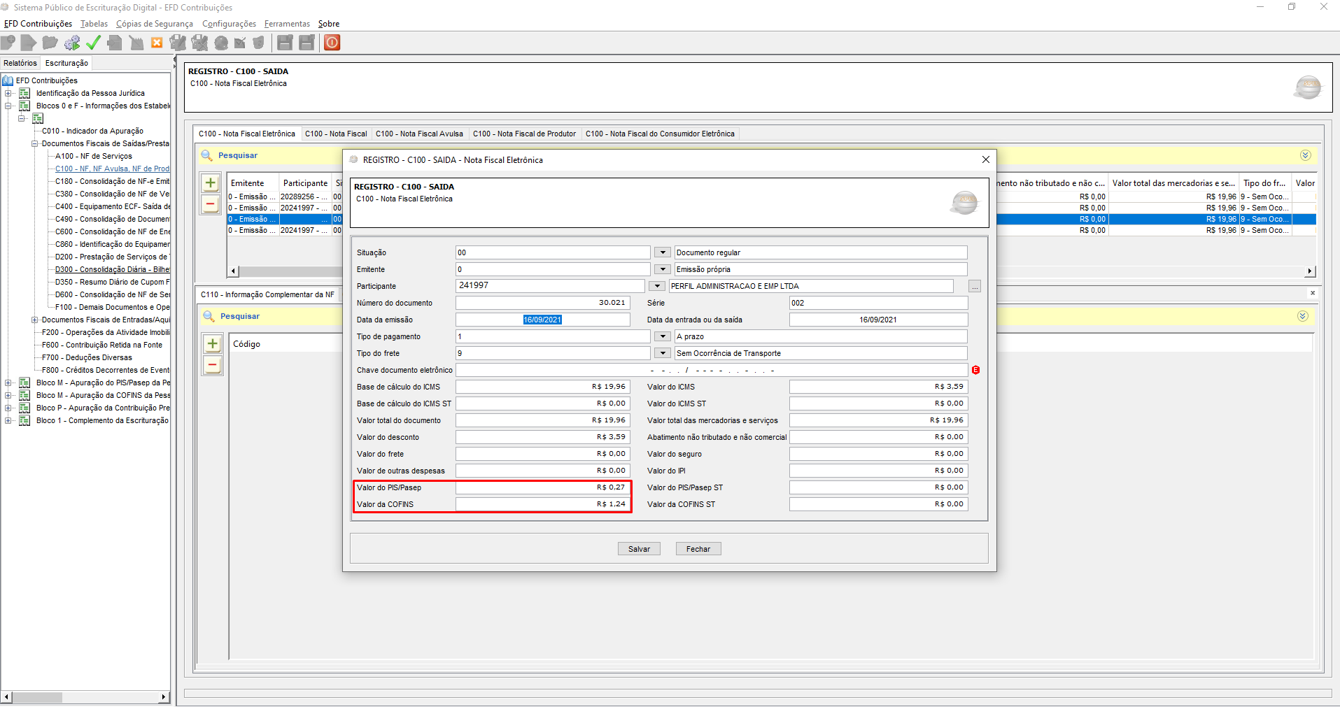Open the Situação dropdown arrow

(x=662, y=252)
